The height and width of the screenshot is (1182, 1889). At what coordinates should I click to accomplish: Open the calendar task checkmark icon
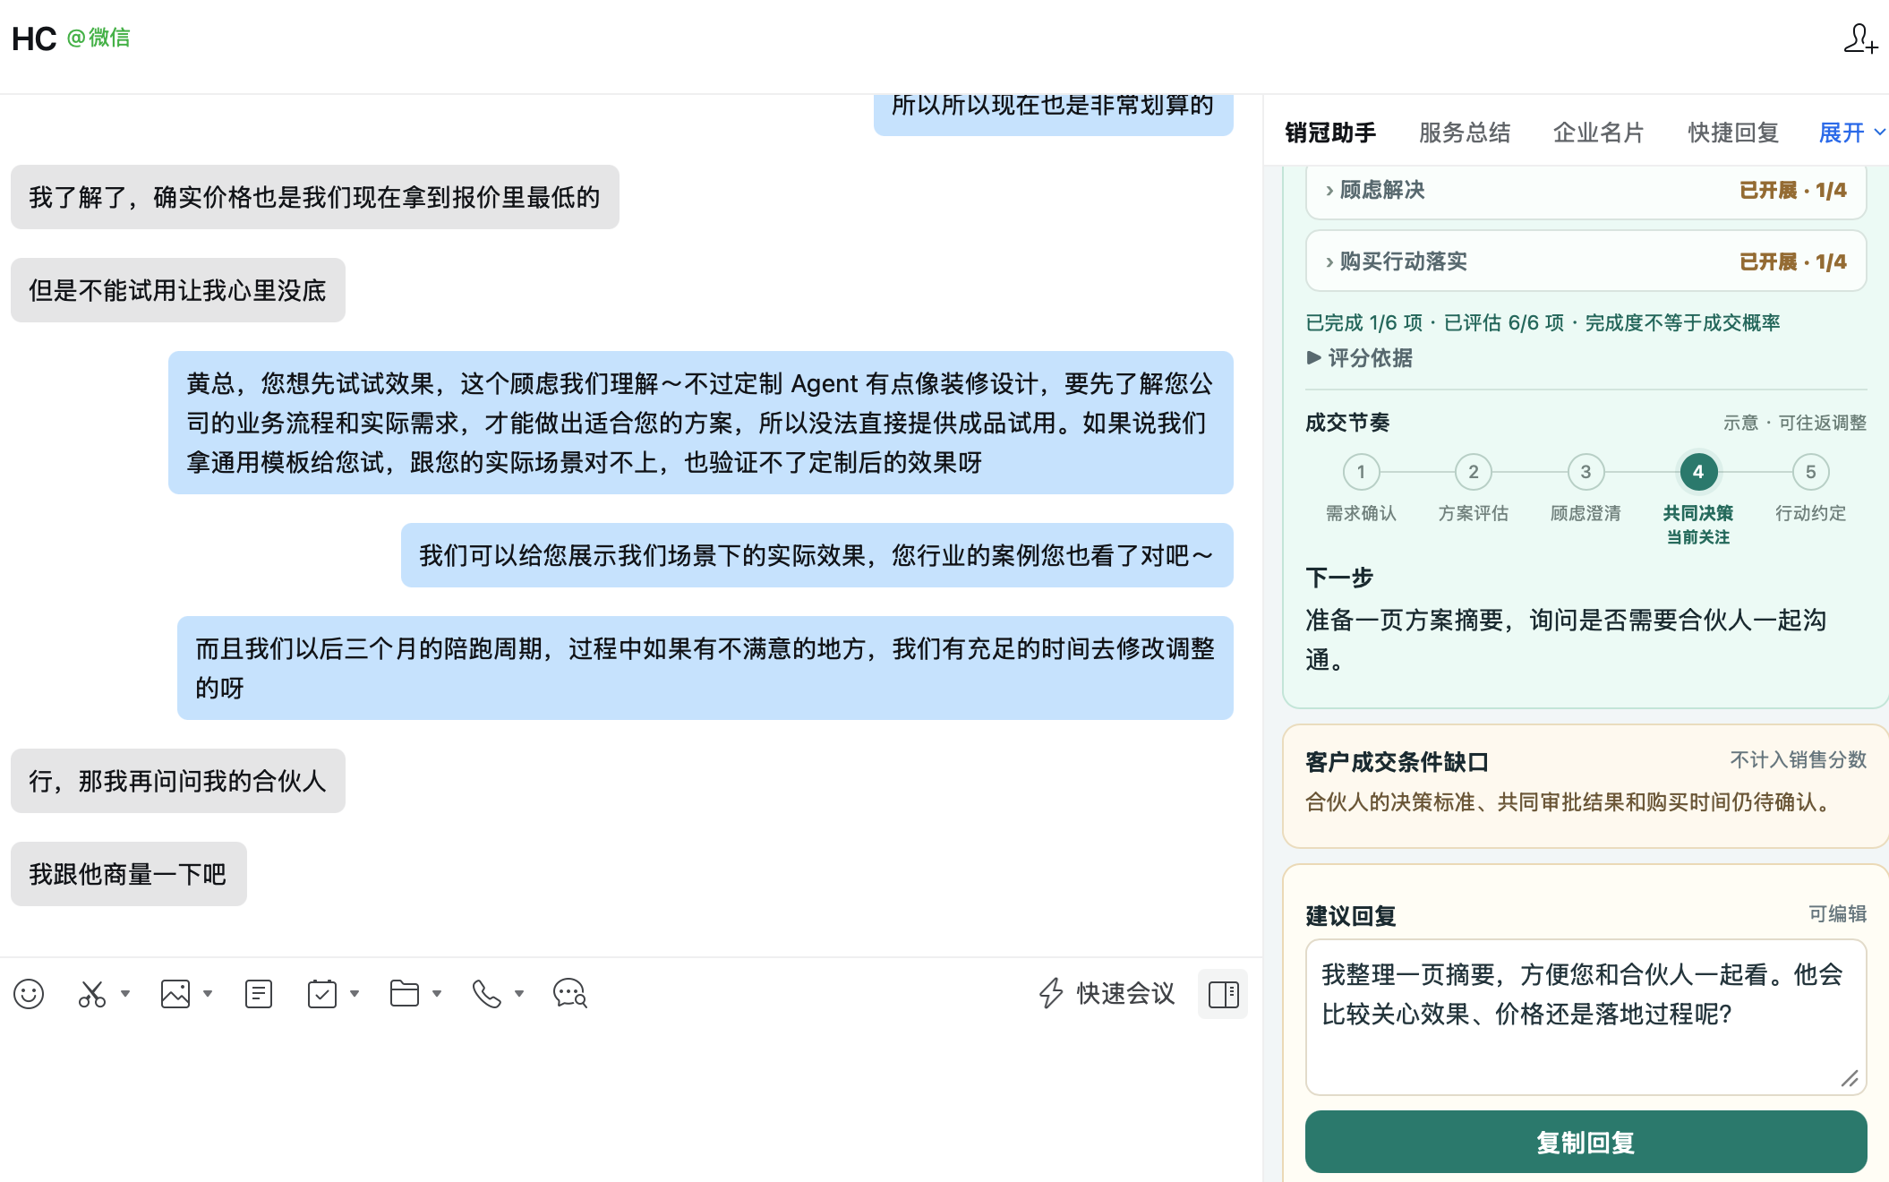(322, 994)
